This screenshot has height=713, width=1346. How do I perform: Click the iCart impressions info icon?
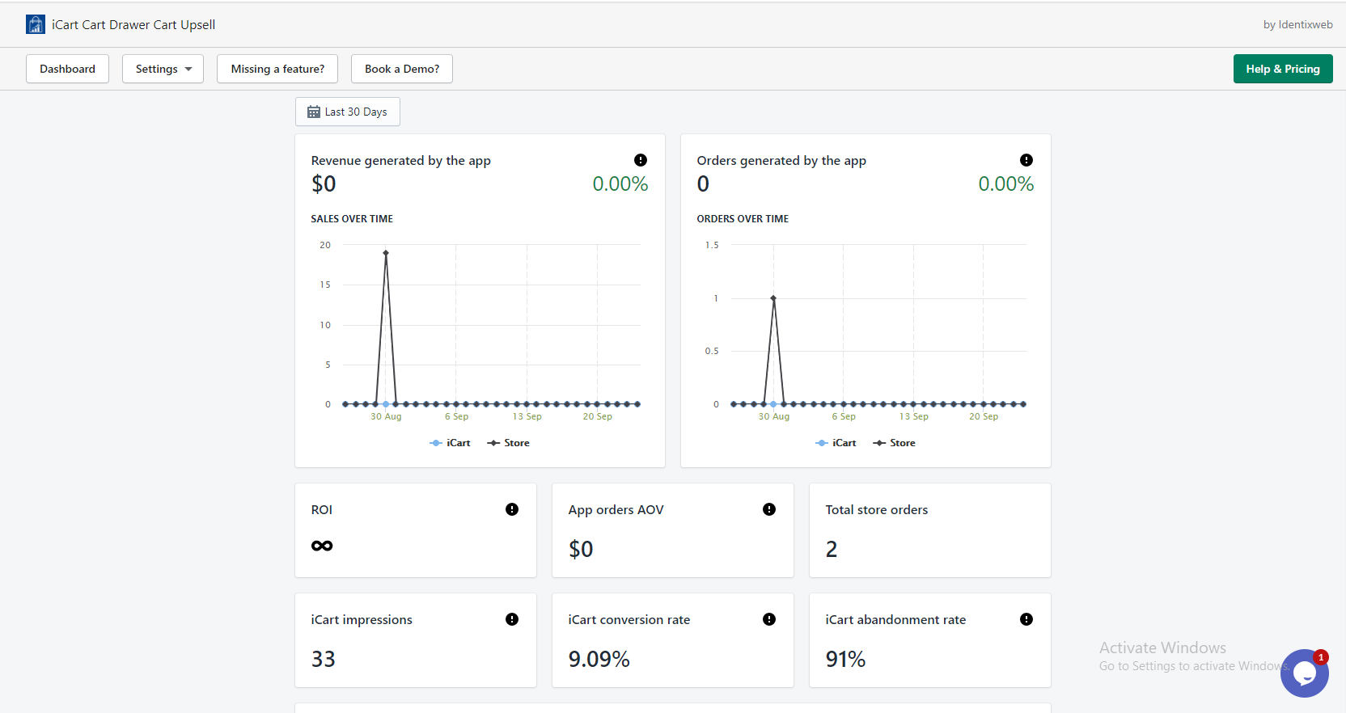(x=512, y=619)
